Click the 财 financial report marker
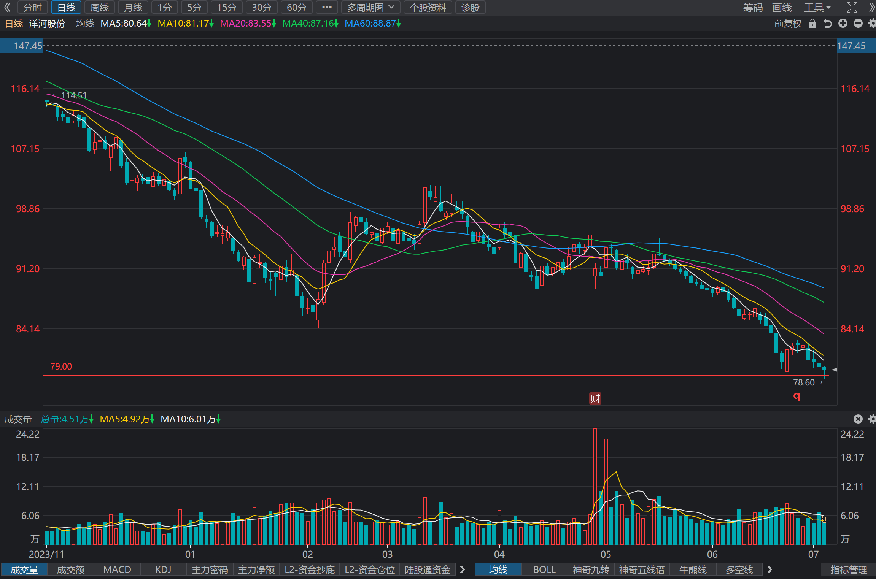The image size is (876, 579). (x=595, y=398)
